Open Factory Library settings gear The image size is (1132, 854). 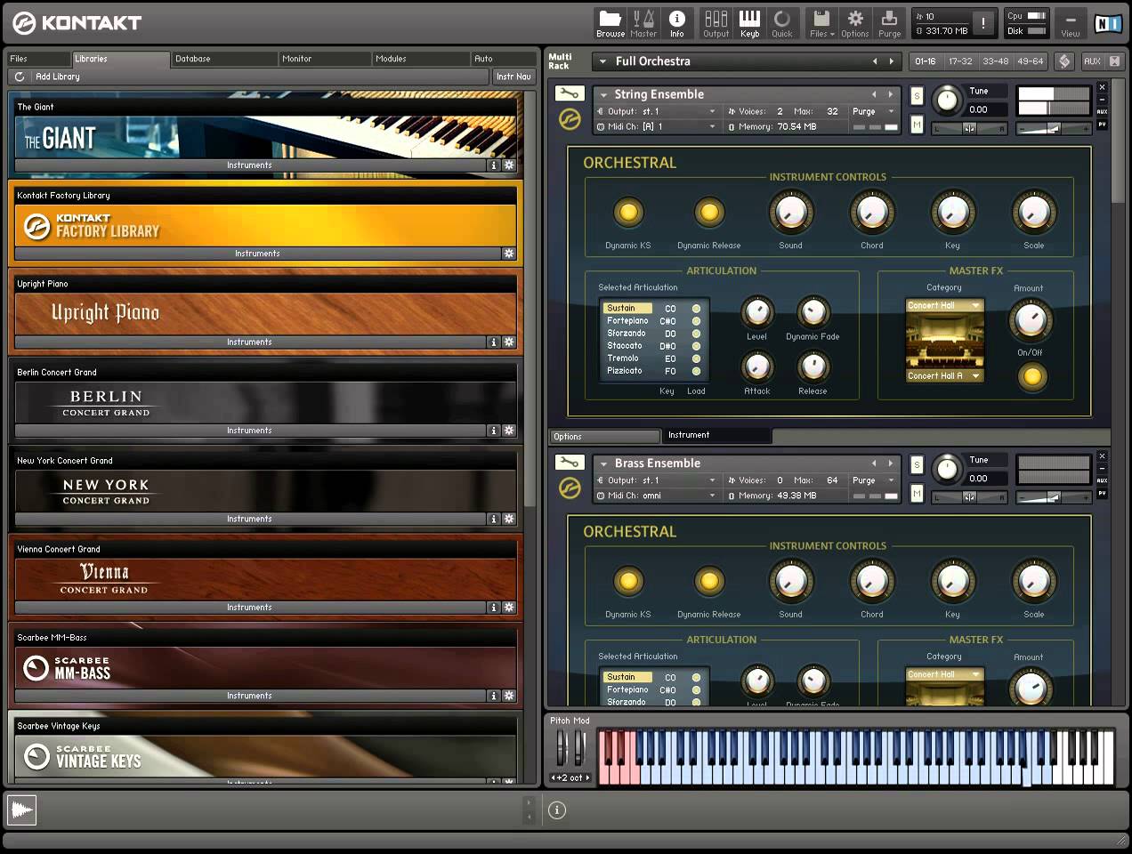[x=509, y=254]
